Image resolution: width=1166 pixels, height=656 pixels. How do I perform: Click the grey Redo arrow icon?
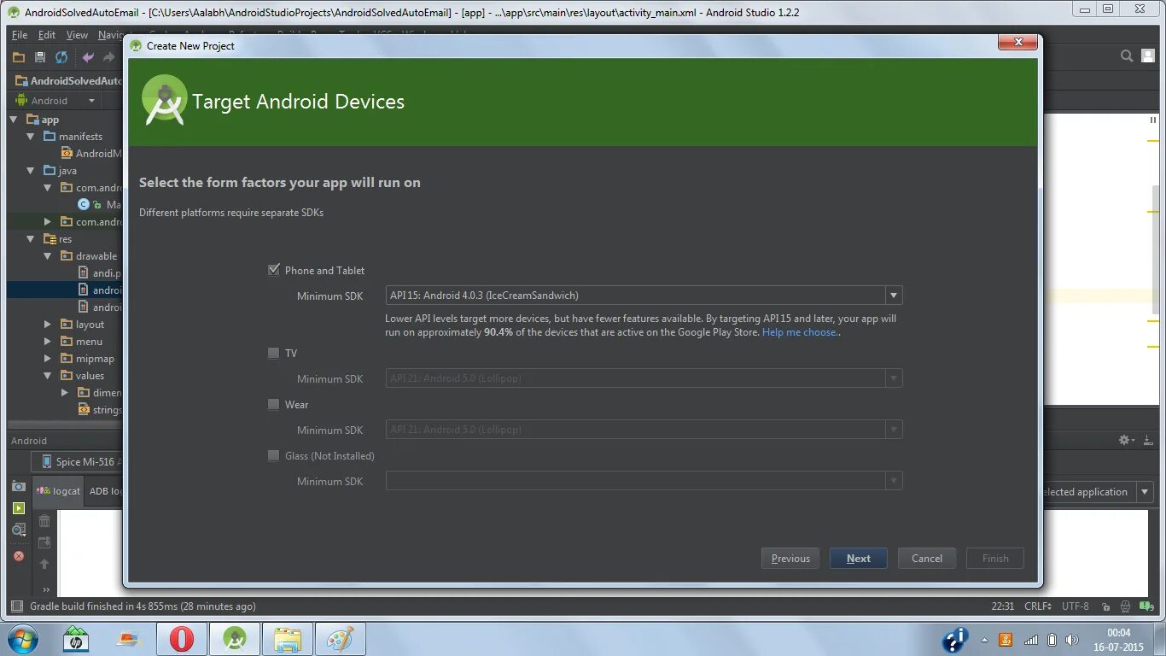[x=108, y=57]
